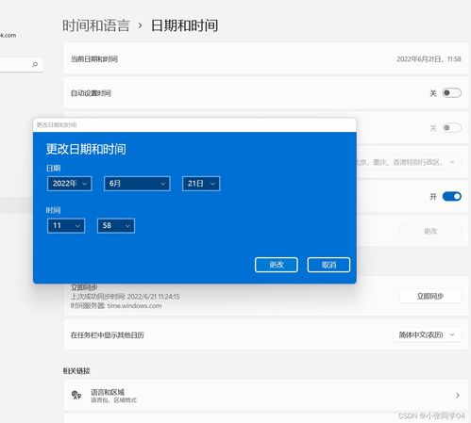Toggle the 自动设置时间 switch
471x423 pixels.
coord(452,93)
